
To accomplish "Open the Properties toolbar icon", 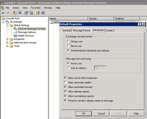I will [x=26, y=13].
